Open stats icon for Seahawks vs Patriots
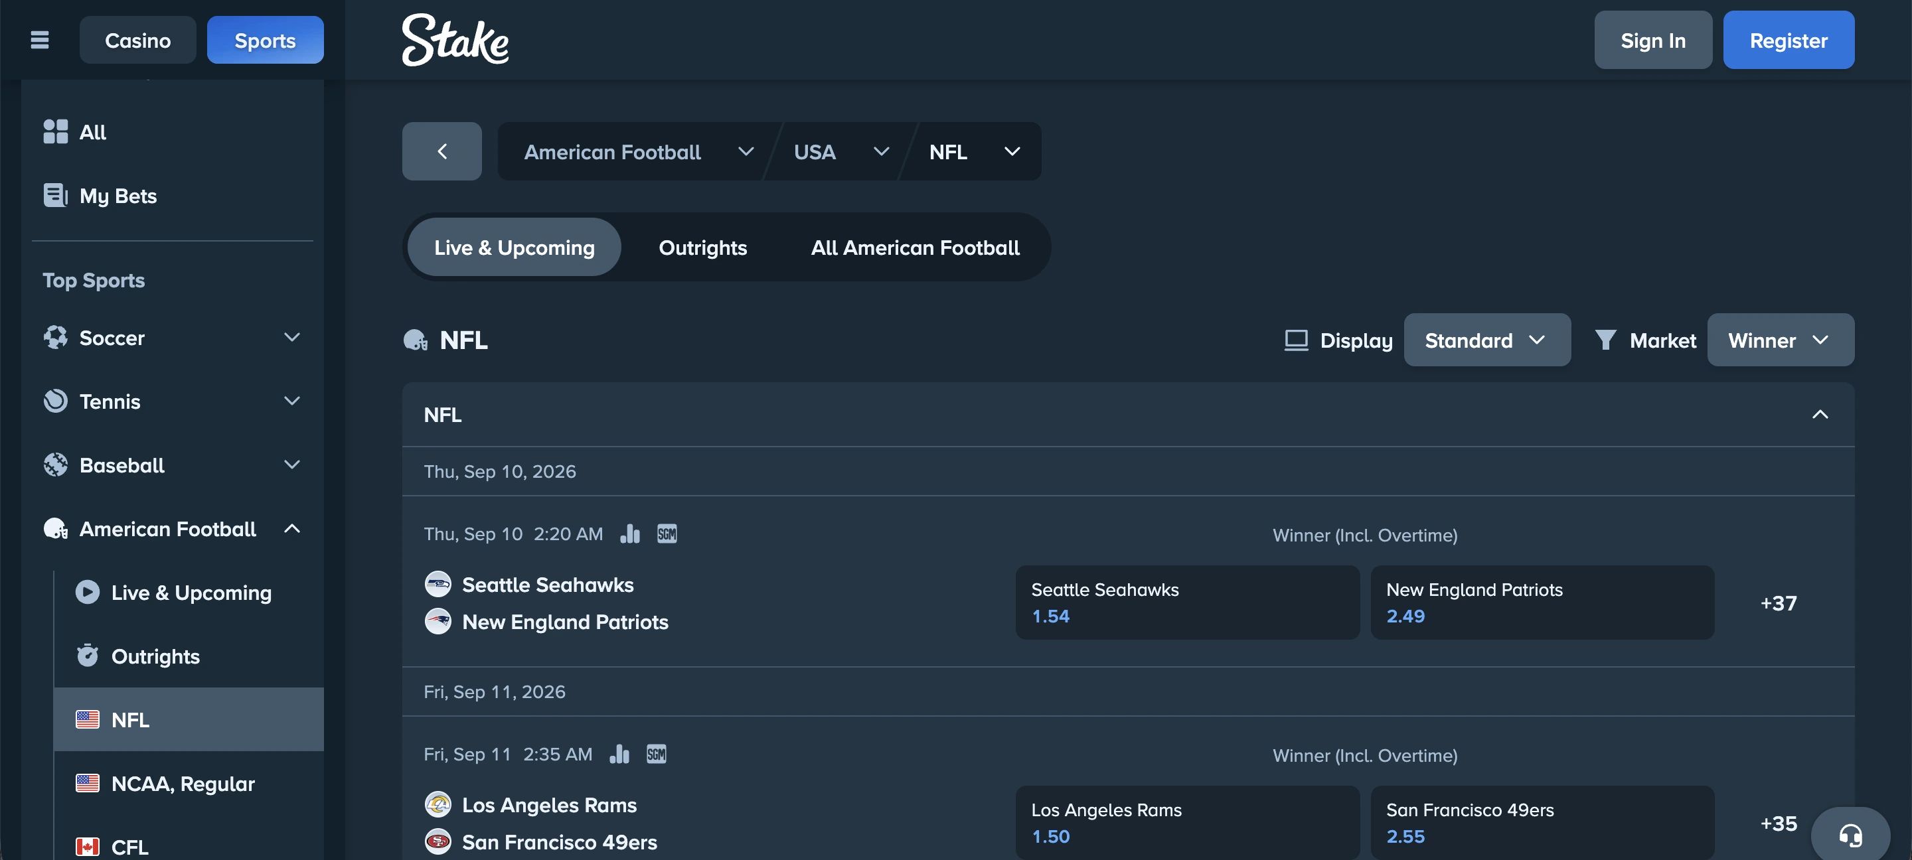Screen dimensions: 1912x860 tap(630, 534)
